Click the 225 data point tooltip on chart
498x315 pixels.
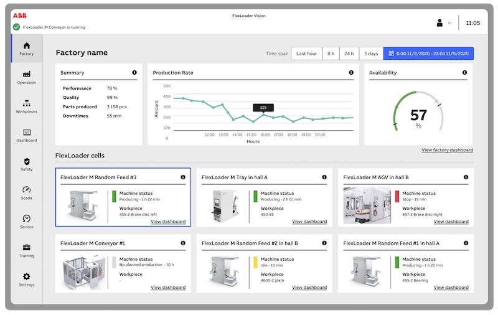pos(263,108)
